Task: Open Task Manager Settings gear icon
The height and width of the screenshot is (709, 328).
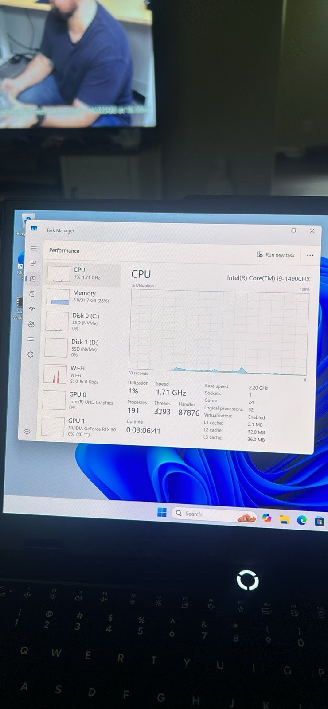Action: [27, 431]
